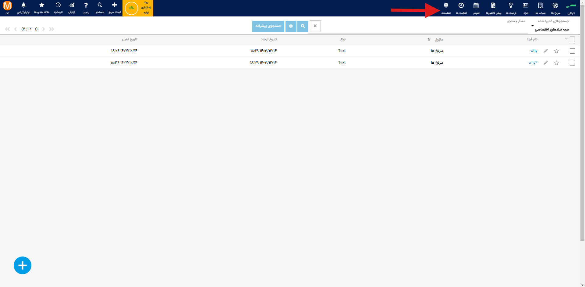This screenshot has height=287, width=585.
Task: Sort by Field Name (نام فیلد) header
Action: [532, 39]
